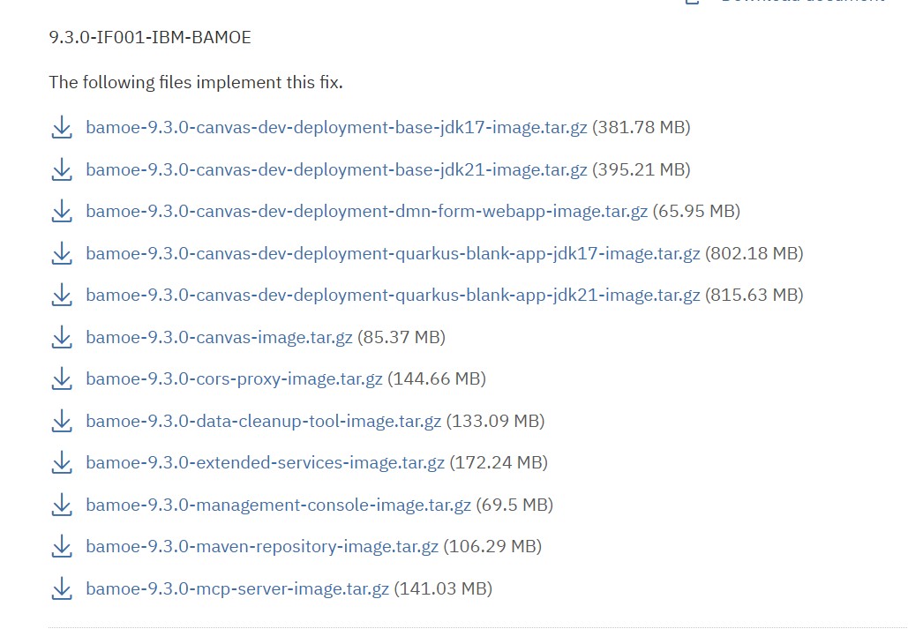Click download icon for quarkus-blank-app-jdk21 image
Viewport: 908px width, 629px height.
[x=62, y=296]
